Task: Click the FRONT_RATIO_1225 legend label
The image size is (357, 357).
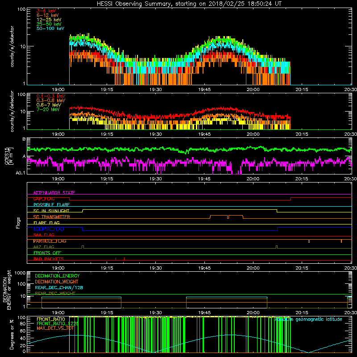Action: (x=58, y=324)
